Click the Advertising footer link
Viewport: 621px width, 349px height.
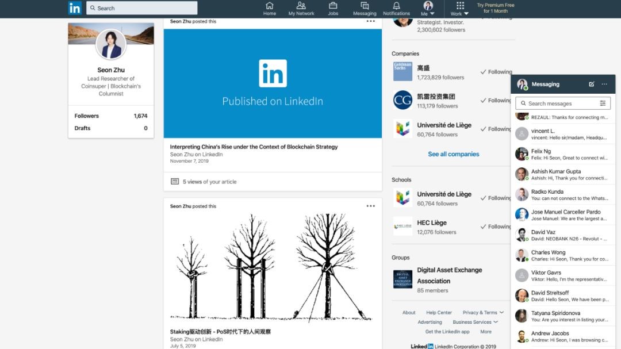[430, 322]
